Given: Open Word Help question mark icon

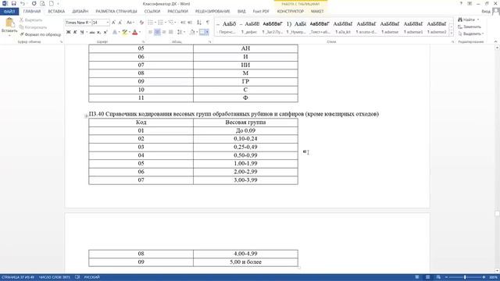Looking at the screenshot, I should click(x=461, y=3).
